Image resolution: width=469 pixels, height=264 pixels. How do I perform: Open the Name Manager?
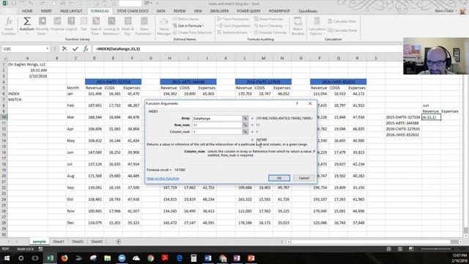coord(163,26)
